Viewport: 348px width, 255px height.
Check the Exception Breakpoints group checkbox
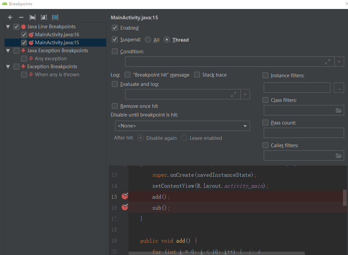[x=16, y=67]
